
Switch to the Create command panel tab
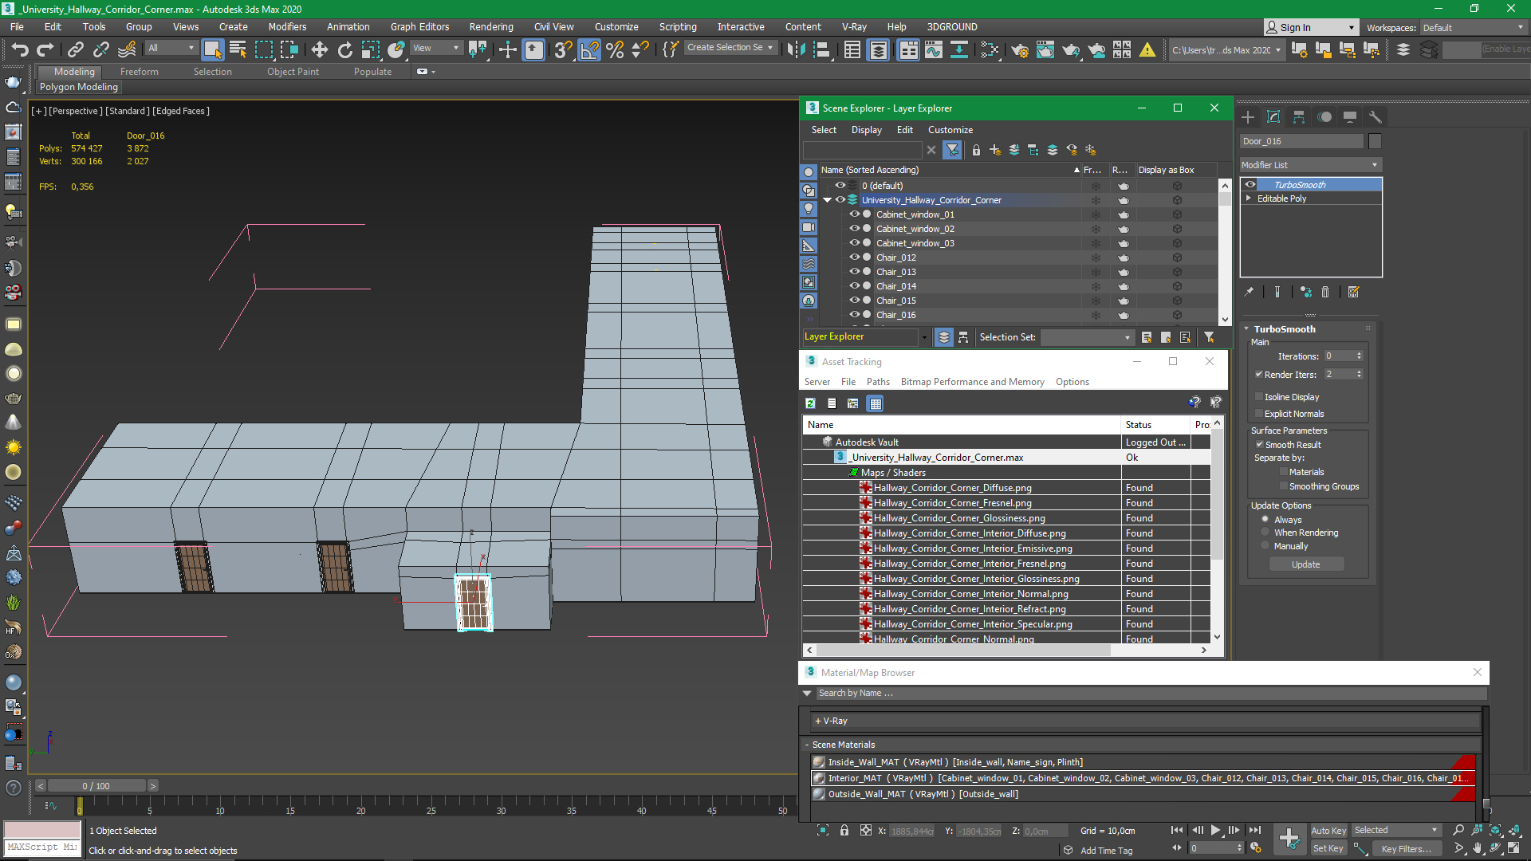click(x=1248, y=117)
